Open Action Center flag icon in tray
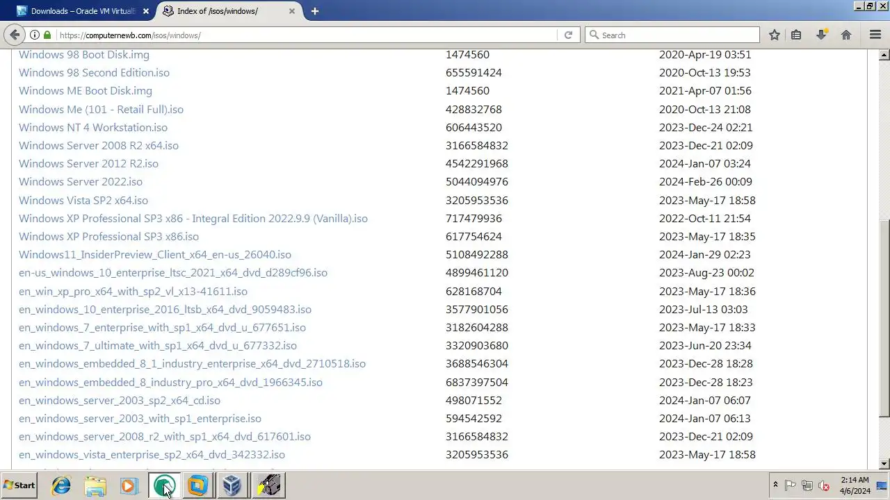The width and height of the screenshot is (890, 500). tap(791, 485)
